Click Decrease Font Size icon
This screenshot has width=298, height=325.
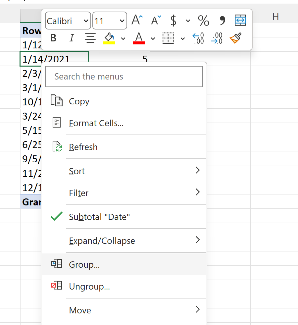[156, 20]
